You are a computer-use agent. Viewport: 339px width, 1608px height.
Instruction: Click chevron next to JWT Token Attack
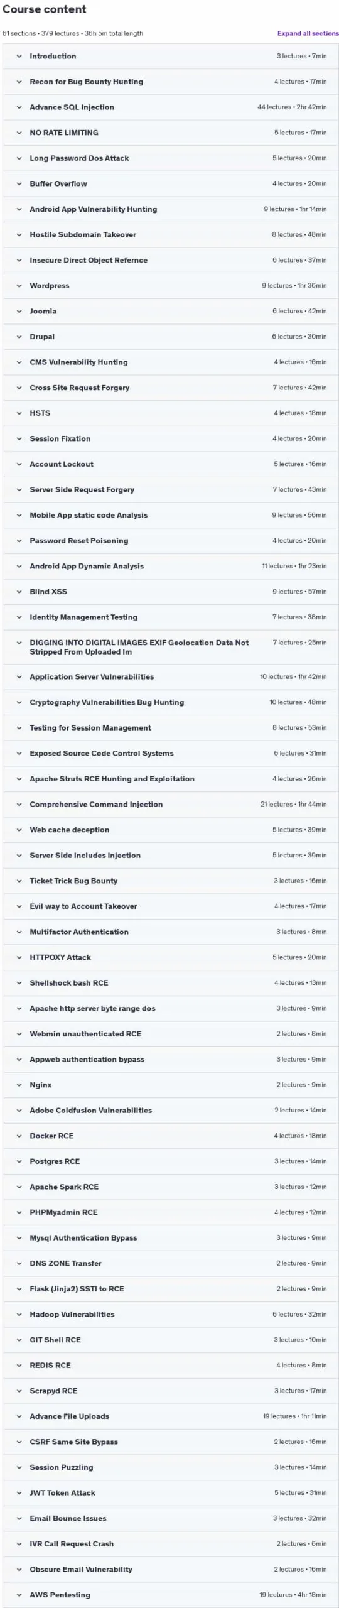[x=19, y=1492]
